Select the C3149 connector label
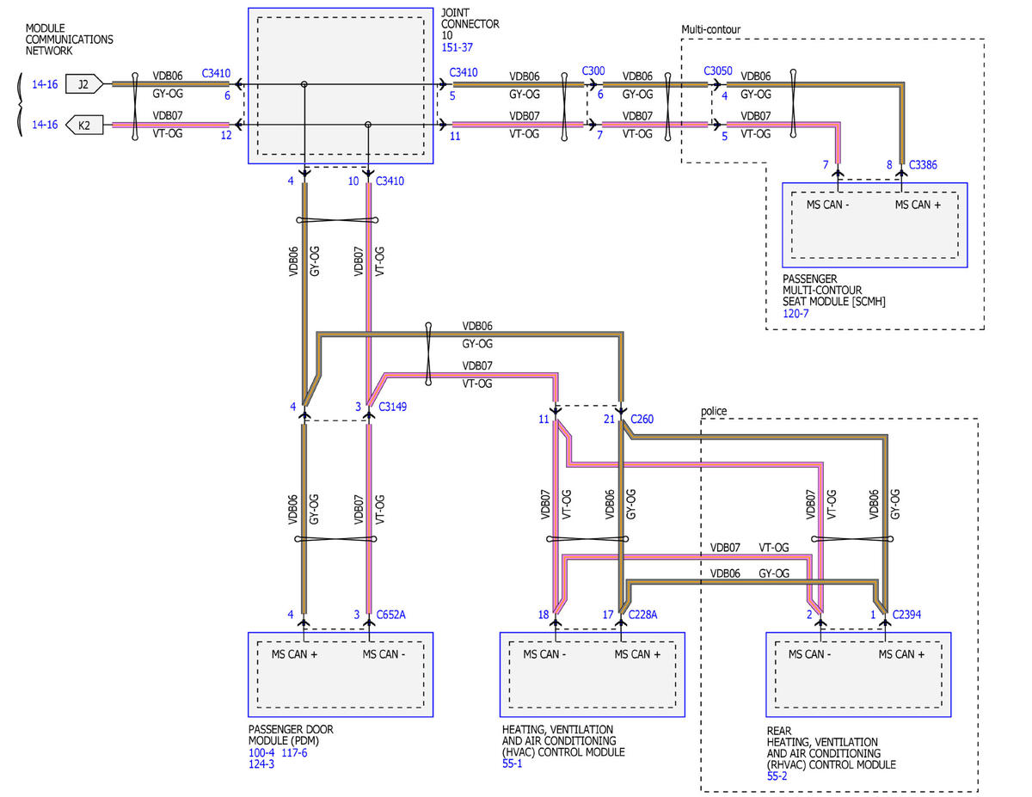This screenshot has width=1032, height=797. [390, 406]
